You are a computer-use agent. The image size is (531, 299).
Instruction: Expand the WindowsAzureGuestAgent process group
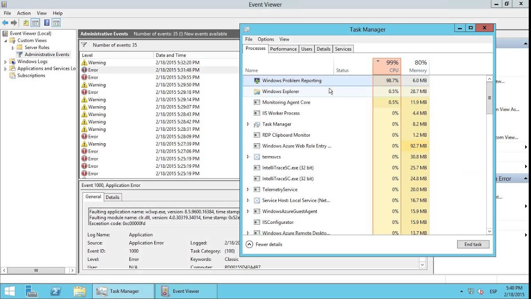(248, 211)
